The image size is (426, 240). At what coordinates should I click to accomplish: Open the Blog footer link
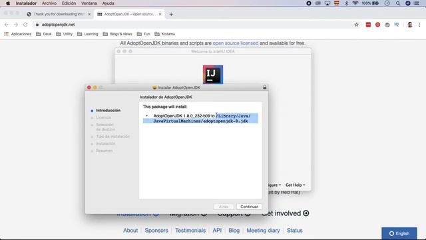234,231
